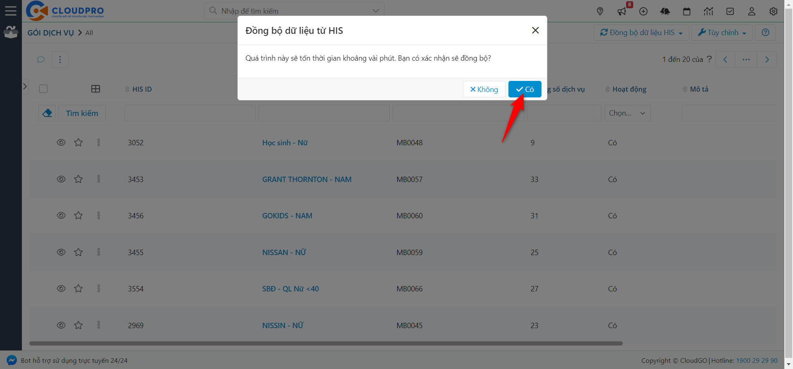Image resolution: width=793 pixels, height=369 pixels.
Task: Open the column layout grid icon
Action: [95, 89]
